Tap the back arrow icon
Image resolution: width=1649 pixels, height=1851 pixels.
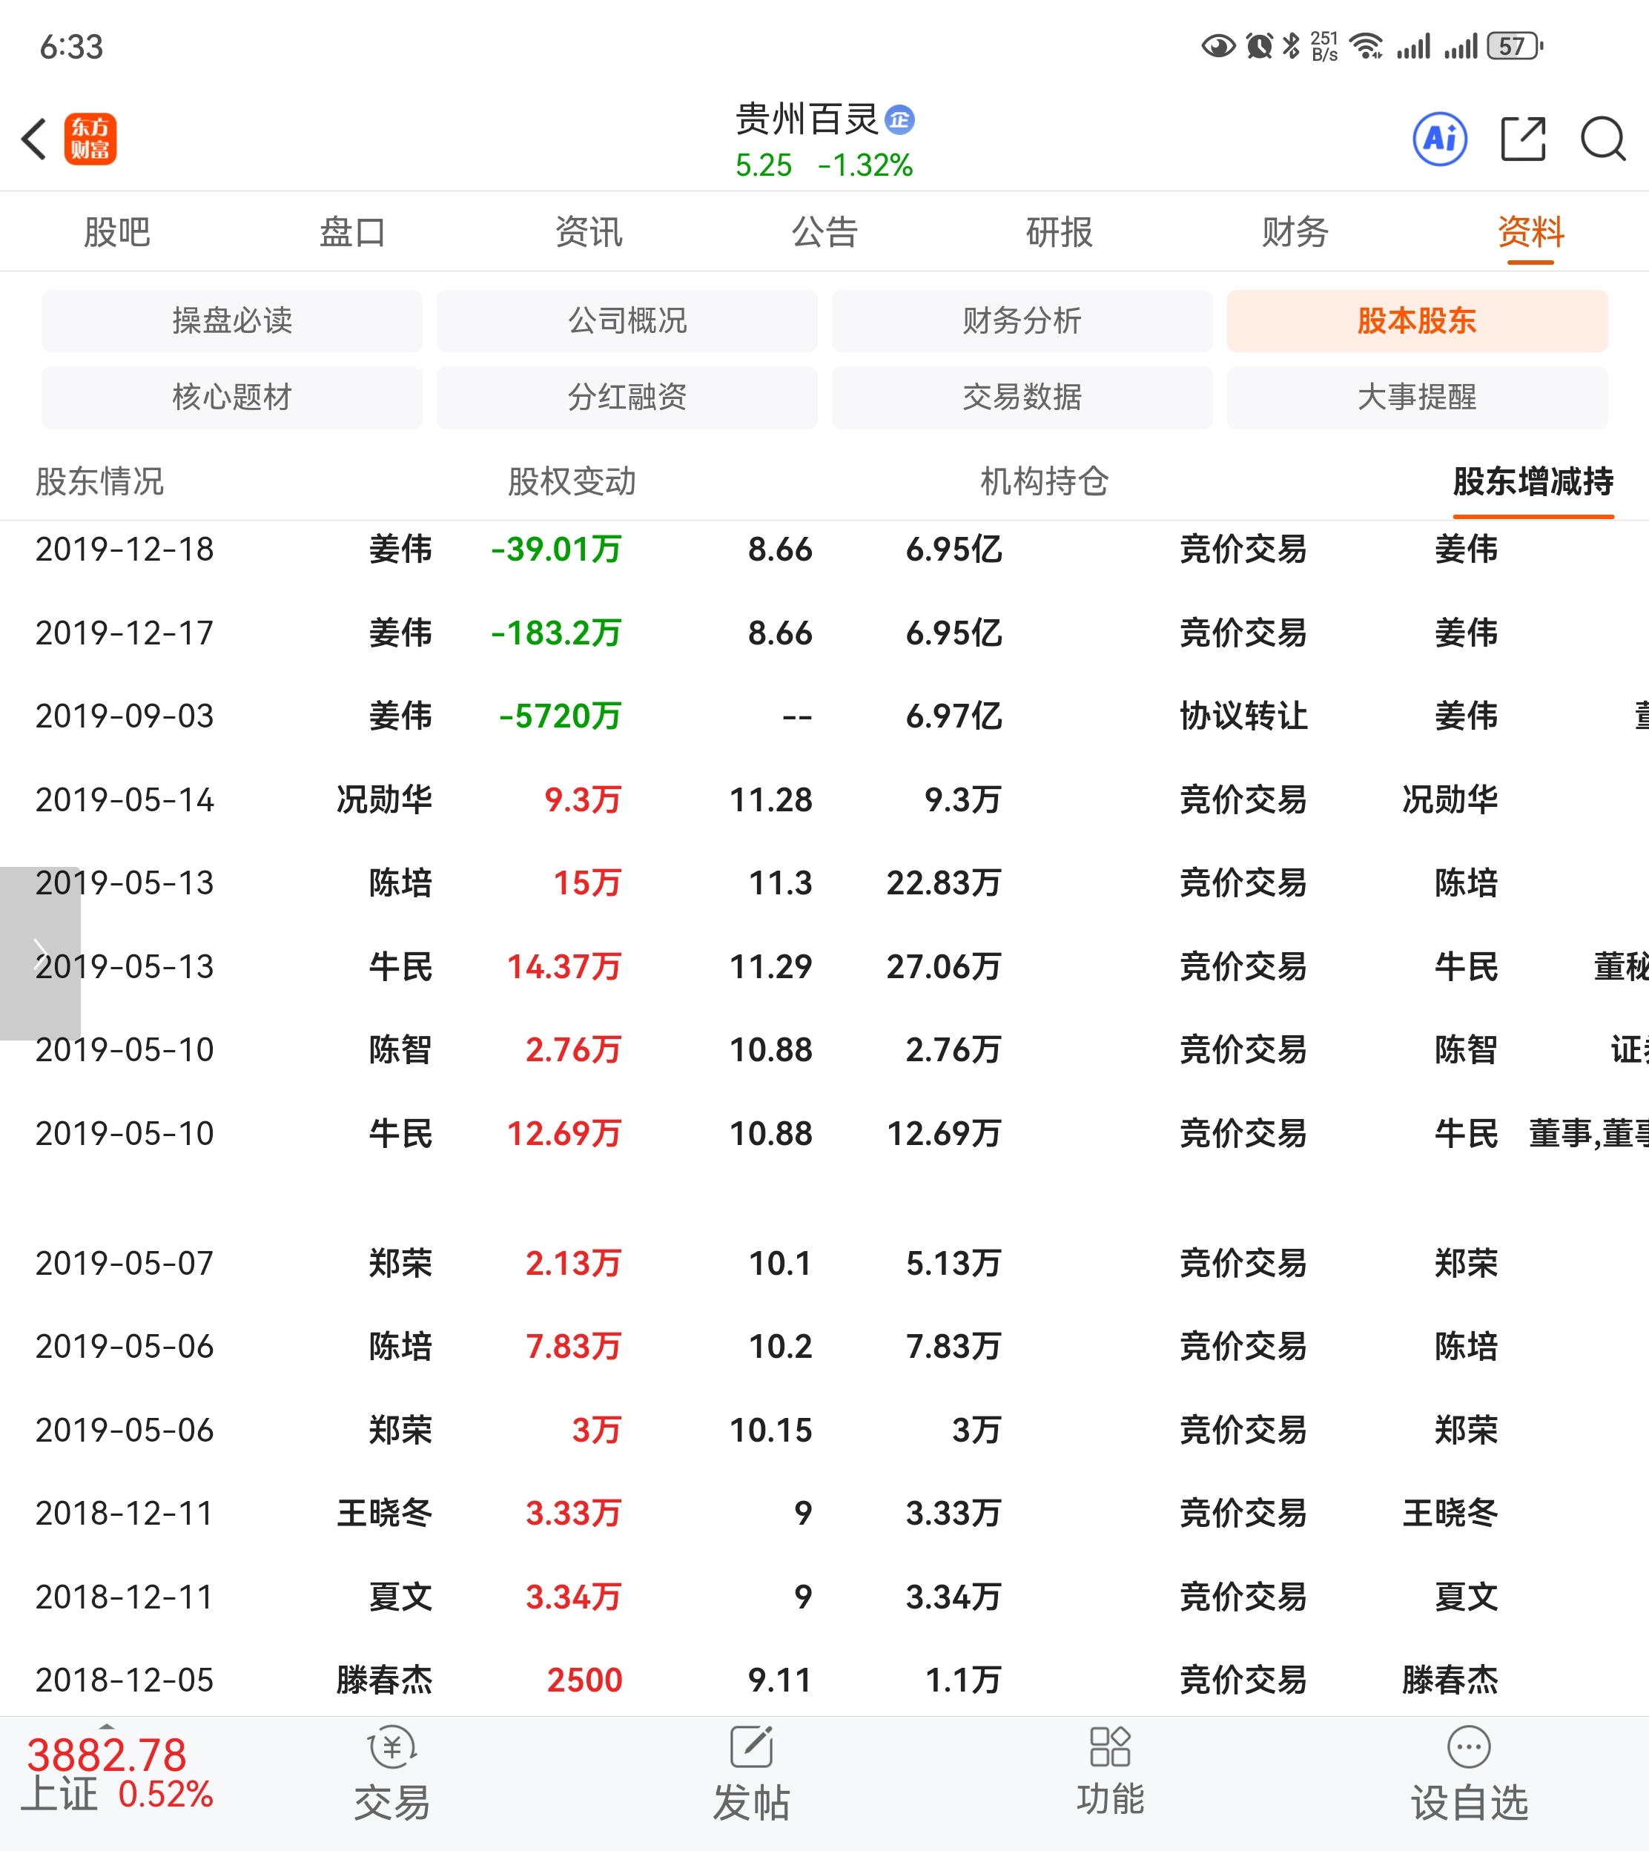(x=34, y=139)
